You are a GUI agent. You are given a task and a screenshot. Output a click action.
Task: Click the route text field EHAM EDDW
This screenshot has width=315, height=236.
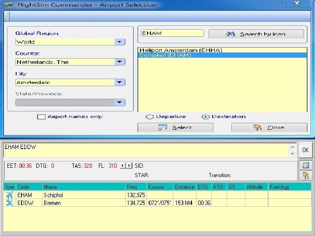coord(146,150)
